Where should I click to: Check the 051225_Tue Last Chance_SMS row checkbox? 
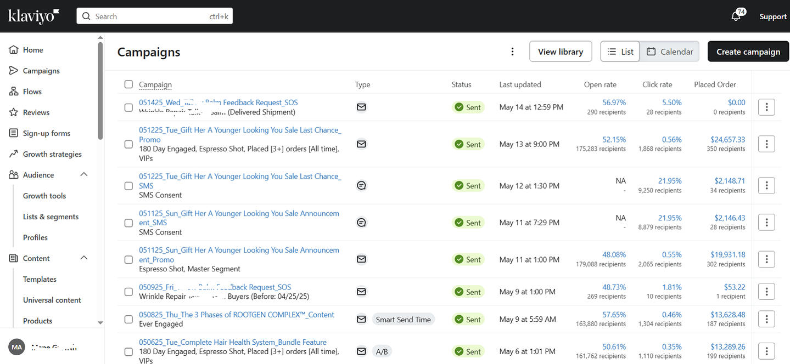(128, 186)
